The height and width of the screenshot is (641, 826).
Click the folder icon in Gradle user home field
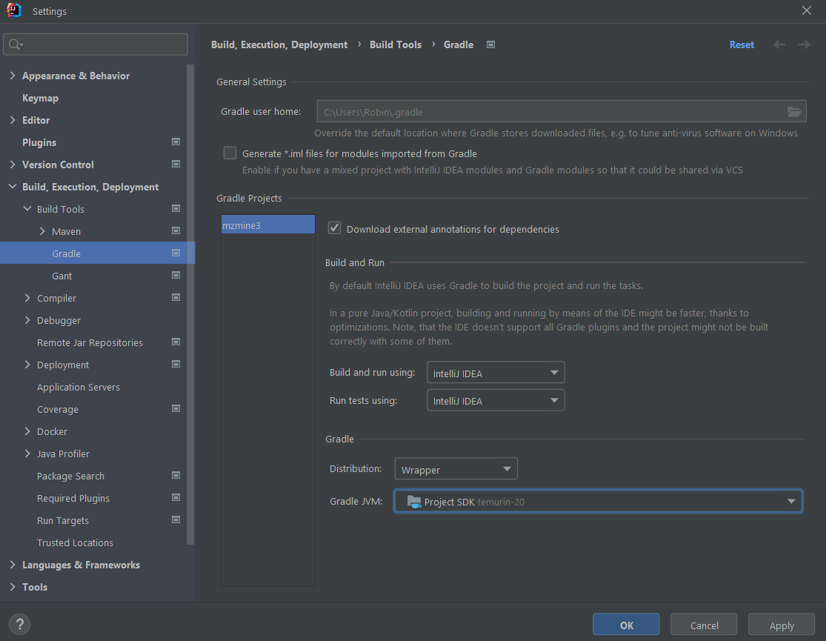click(794, 111)
